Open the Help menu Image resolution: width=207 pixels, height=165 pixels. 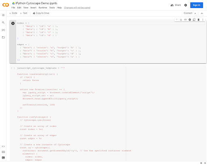(59, 8)
